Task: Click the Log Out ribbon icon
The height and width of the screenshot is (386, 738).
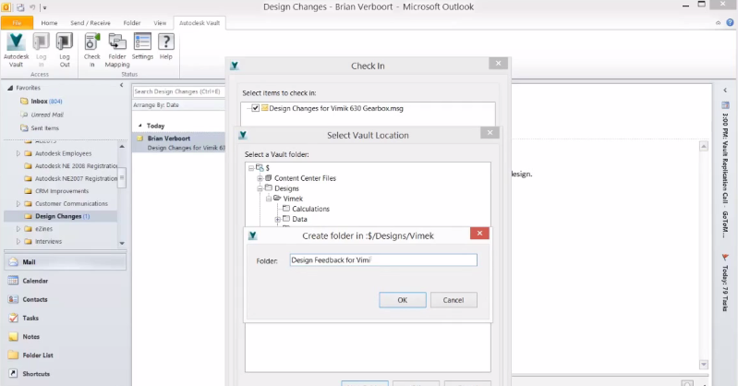Action: 65,51
